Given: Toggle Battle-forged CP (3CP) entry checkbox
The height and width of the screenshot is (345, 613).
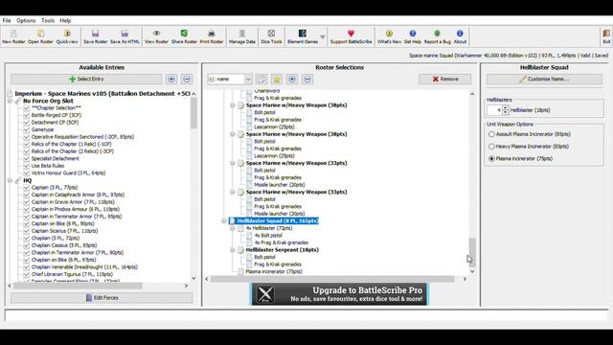Looking at the screenshot, I should [x=27, y=115].
